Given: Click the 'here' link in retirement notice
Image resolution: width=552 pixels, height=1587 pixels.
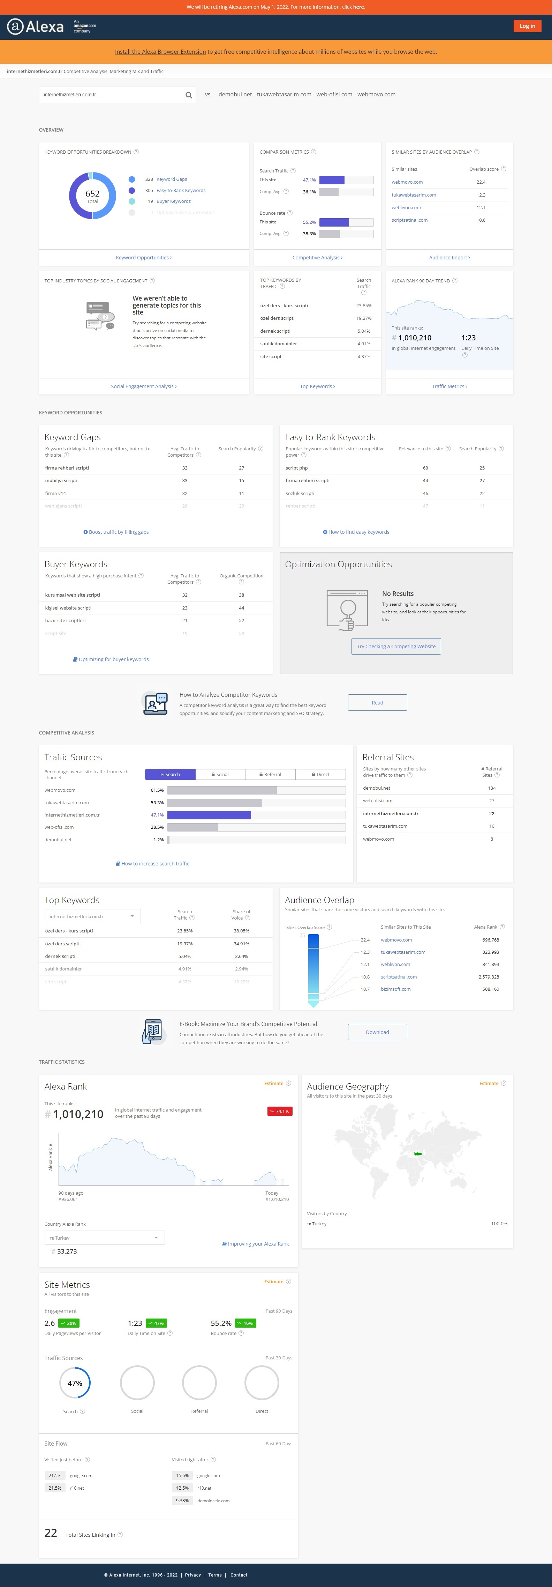Looking at the screenshot, I should [359, 7].
